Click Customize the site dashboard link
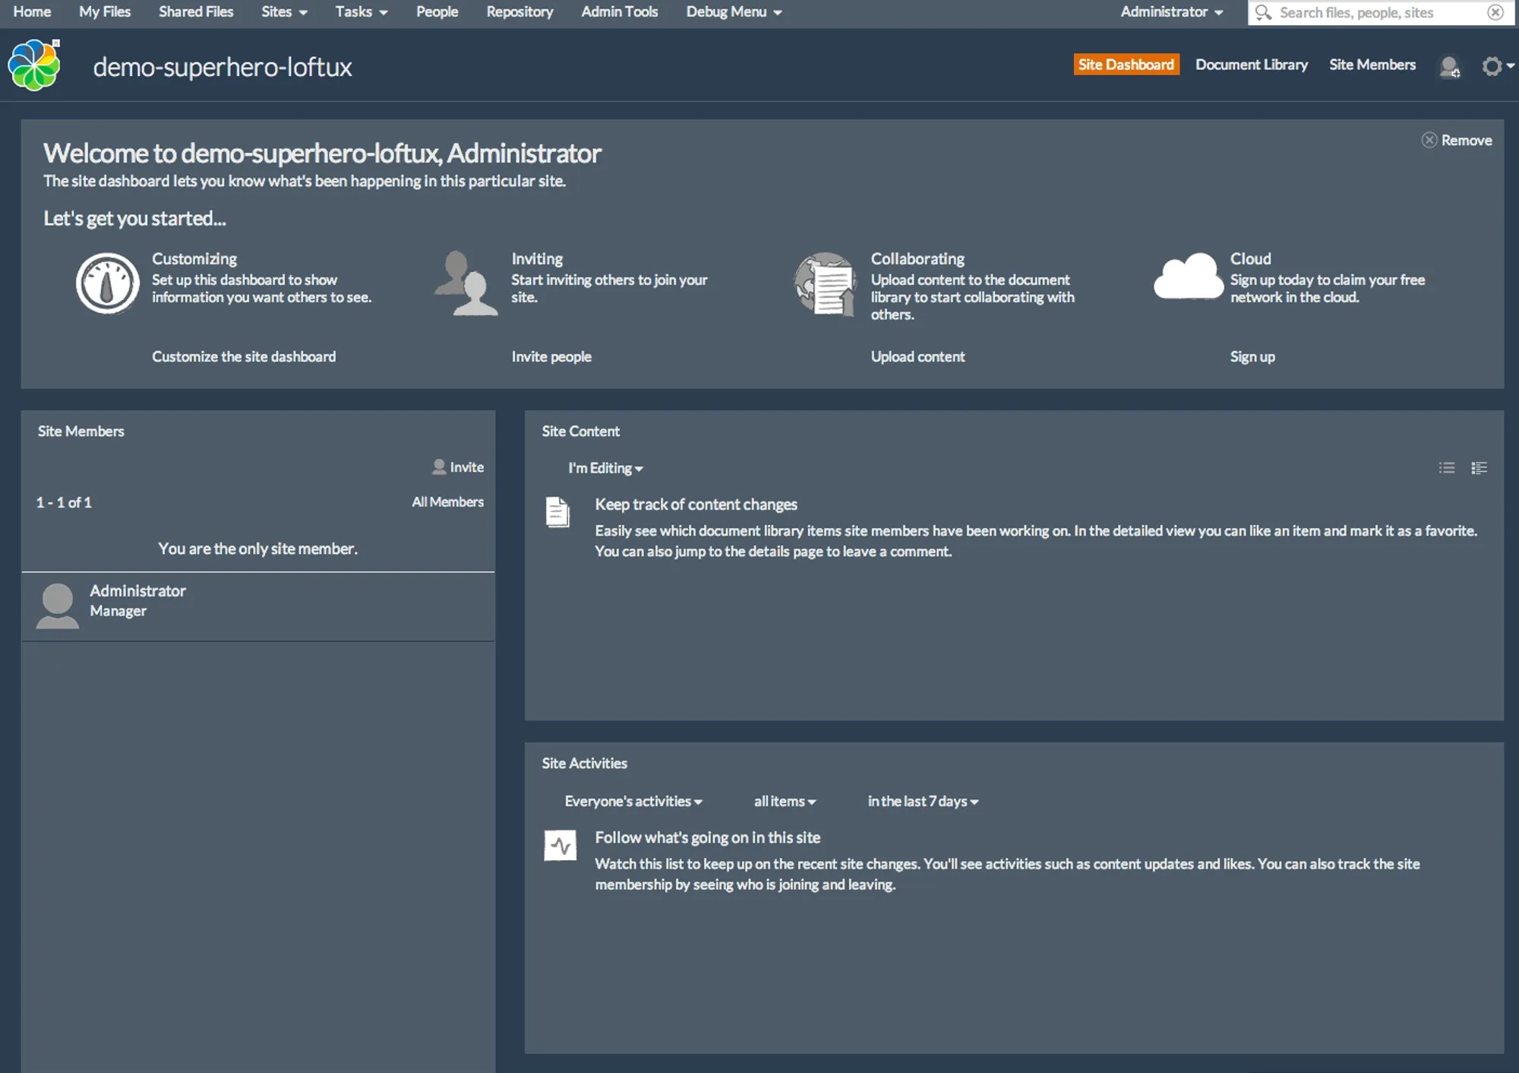Image resolution: width=1519 pixels, height=1073 pixels. click(243, 356)
